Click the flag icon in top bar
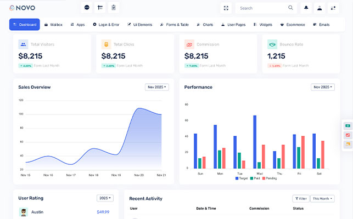 click(100, 8)
